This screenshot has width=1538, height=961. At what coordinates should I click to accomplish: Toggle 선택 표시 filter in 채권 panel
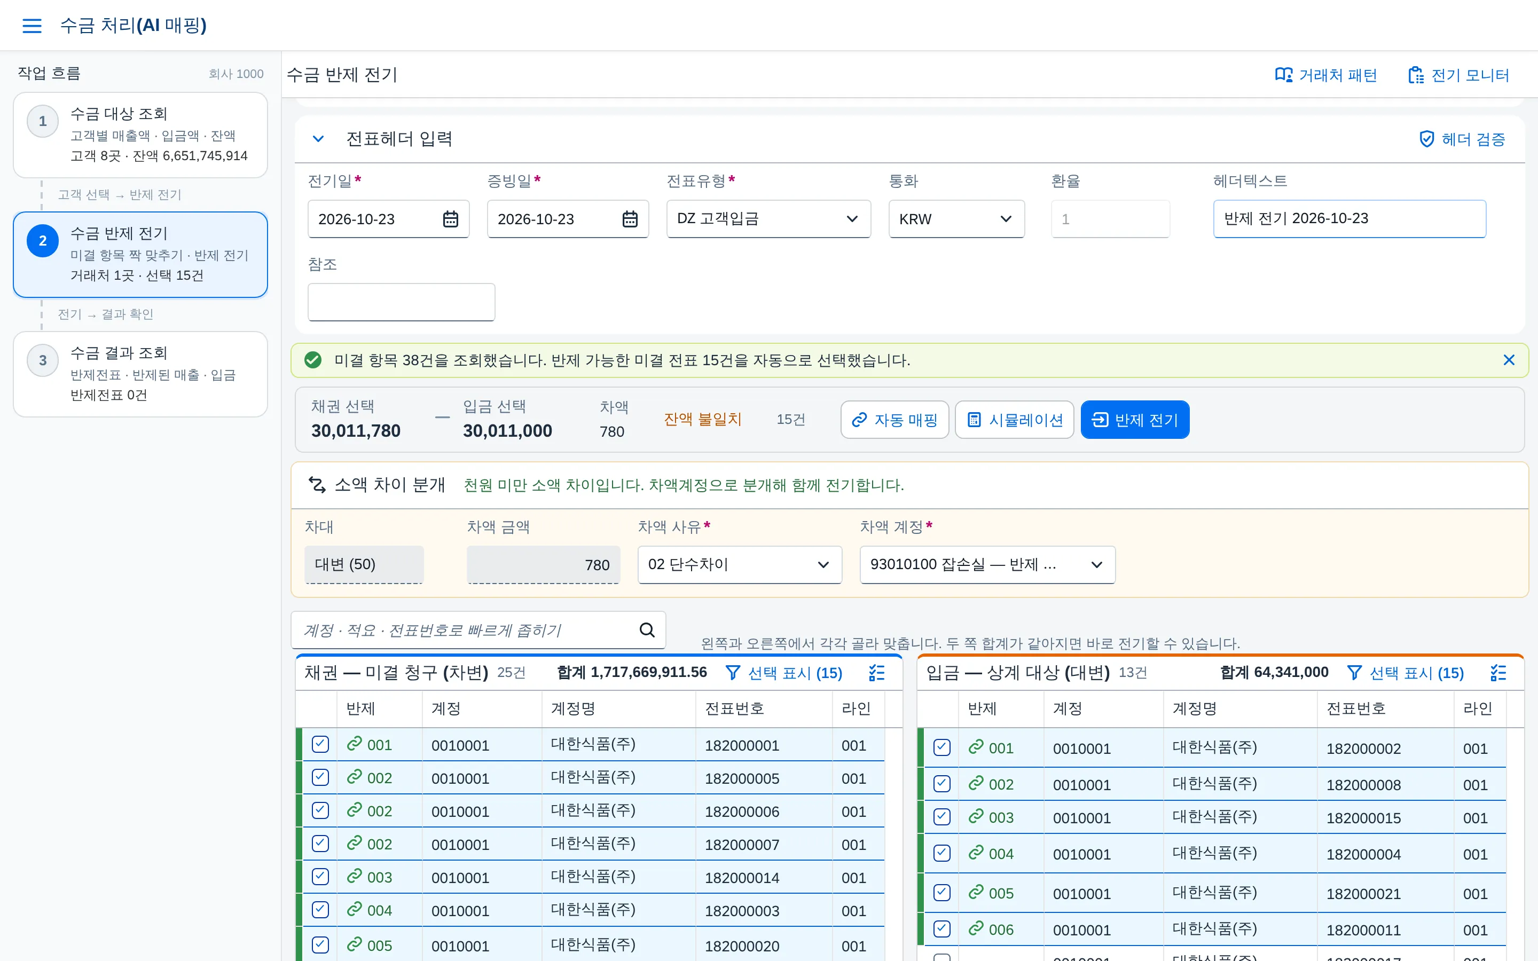click(783, 673)
